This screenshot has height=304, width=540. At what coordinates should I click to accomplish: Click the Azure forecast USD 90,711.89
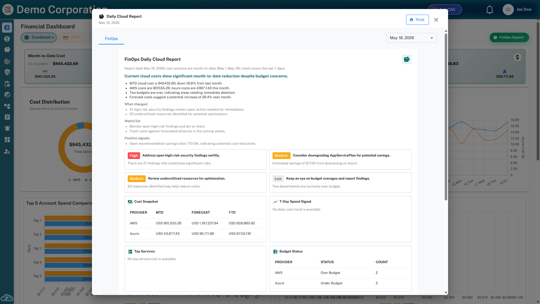(x=203, y=234)
